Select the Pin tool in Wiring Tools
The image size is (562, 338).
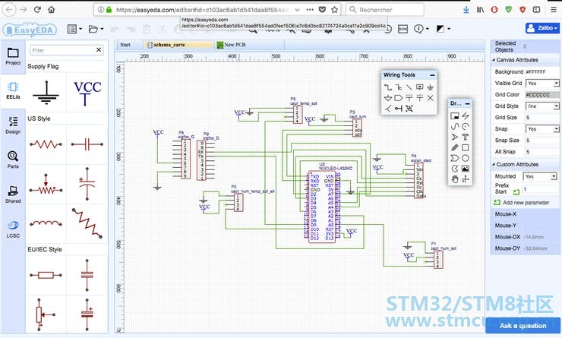[x=399, y=109]
